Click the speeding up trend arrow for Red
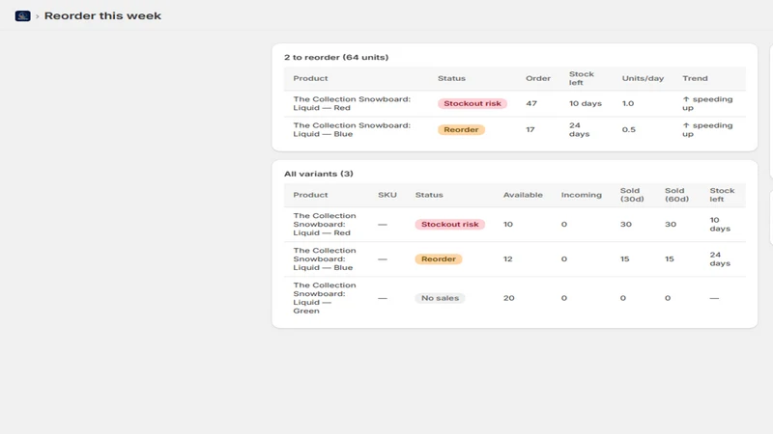773x434 pixels. coord(686,99)
